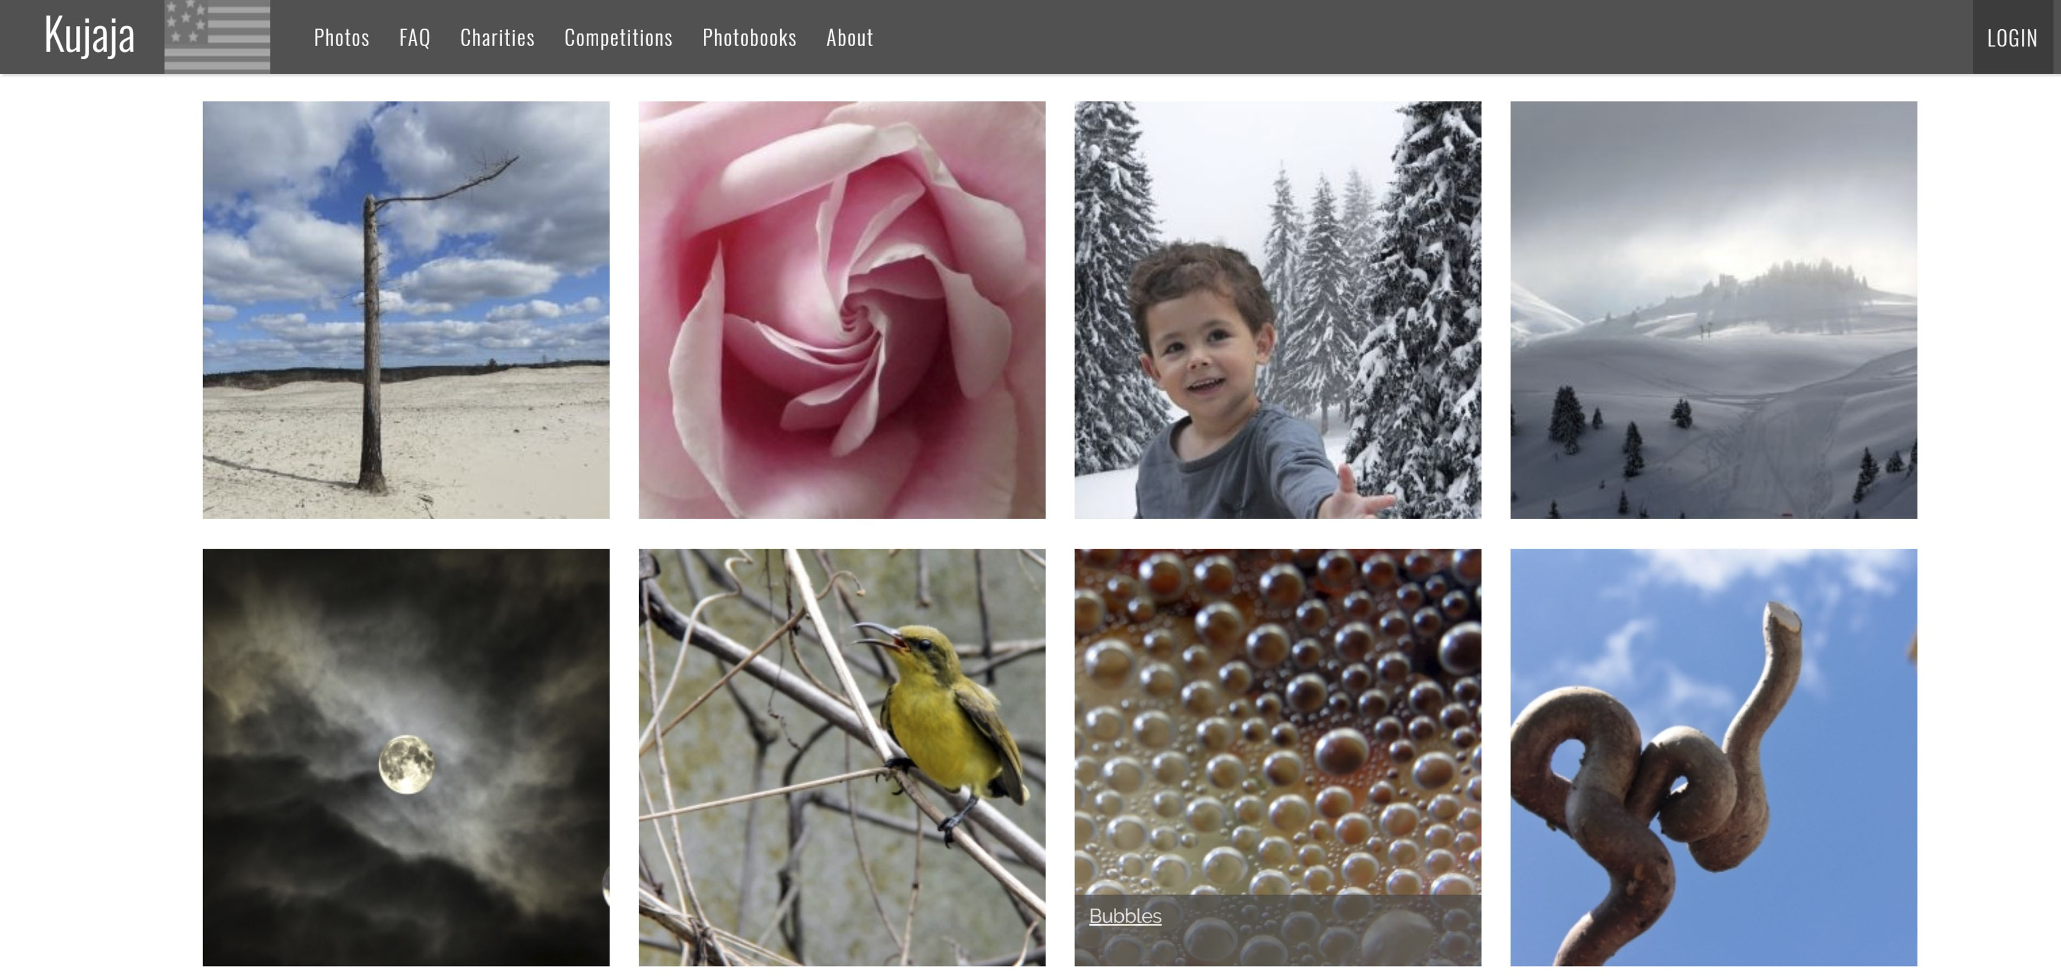The width and height of the screenshot is (2061, 980).
Task: Click the moon in the night sky photo
Action: point(406,765)
